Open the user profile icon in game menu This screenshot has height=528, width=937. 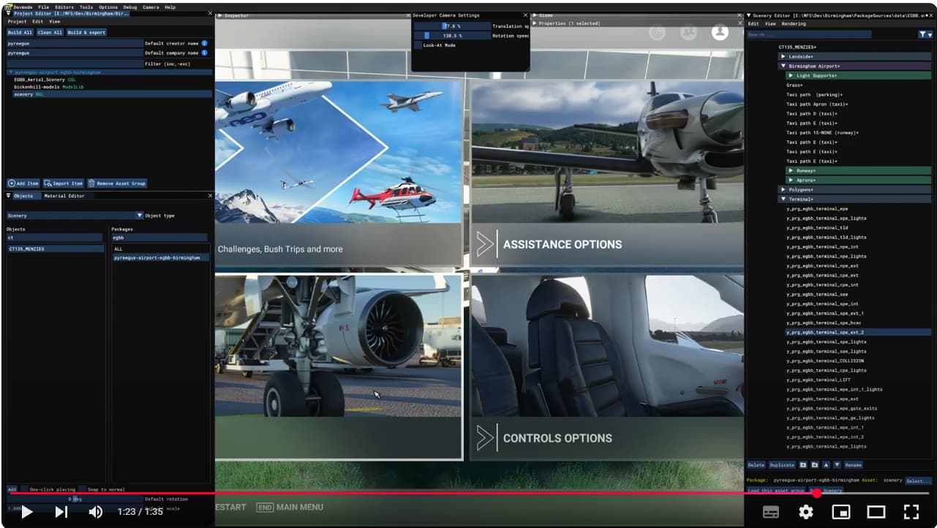pos(720,32)
